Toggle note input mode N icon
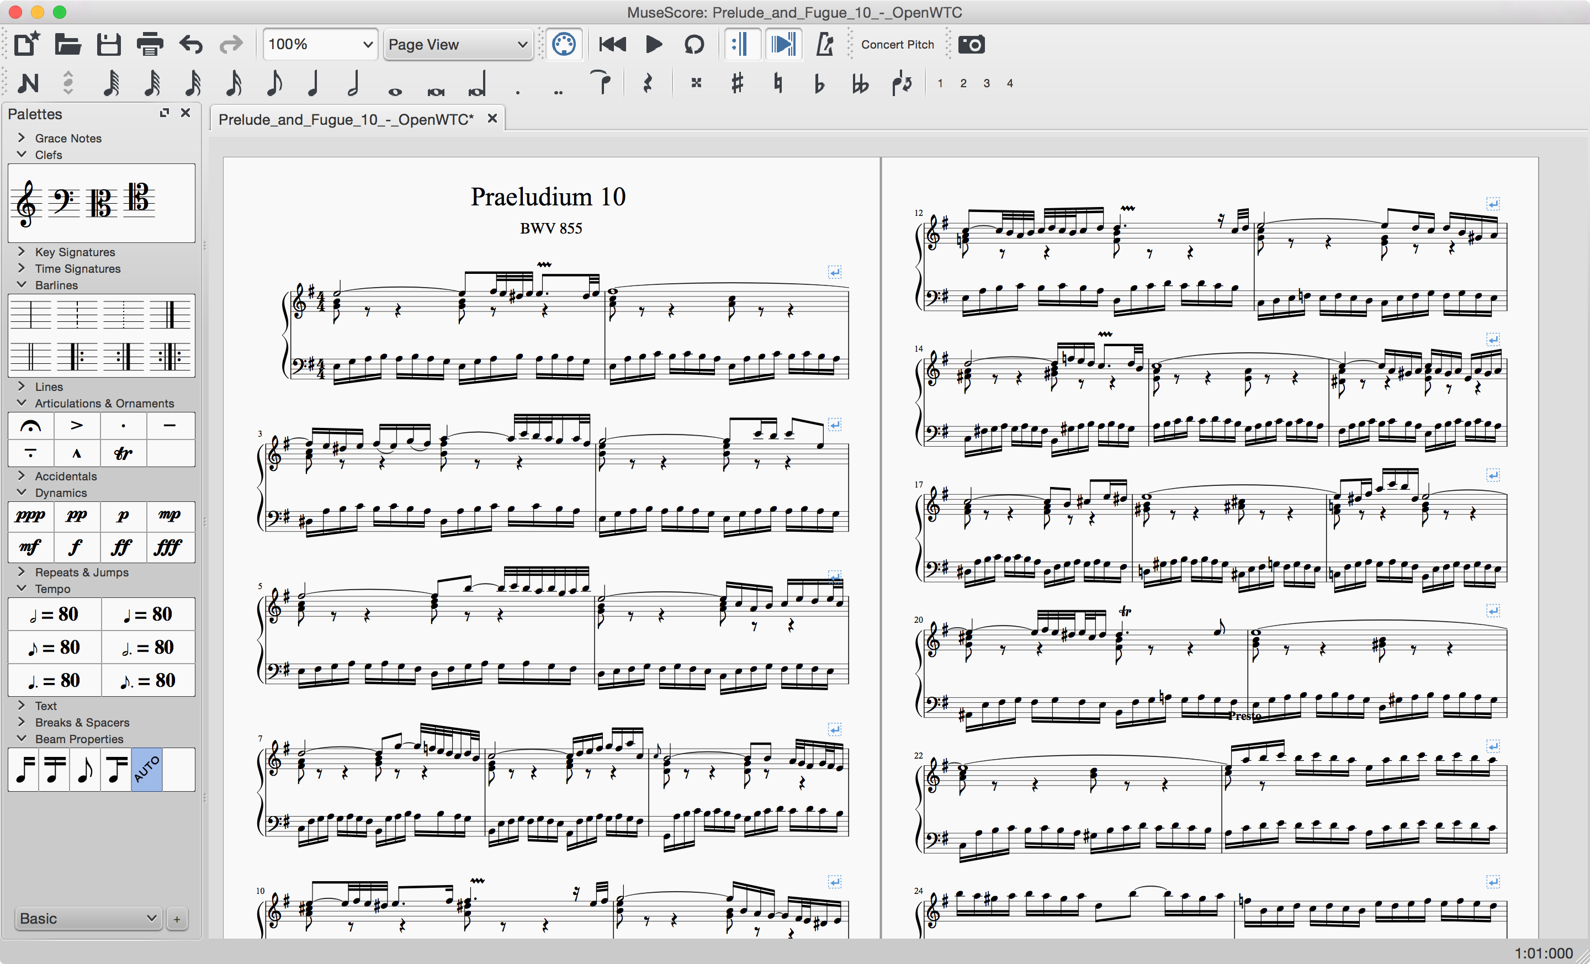Viewport: 1590px width, 964px height. pyautogui.click(x=28, y=83)
